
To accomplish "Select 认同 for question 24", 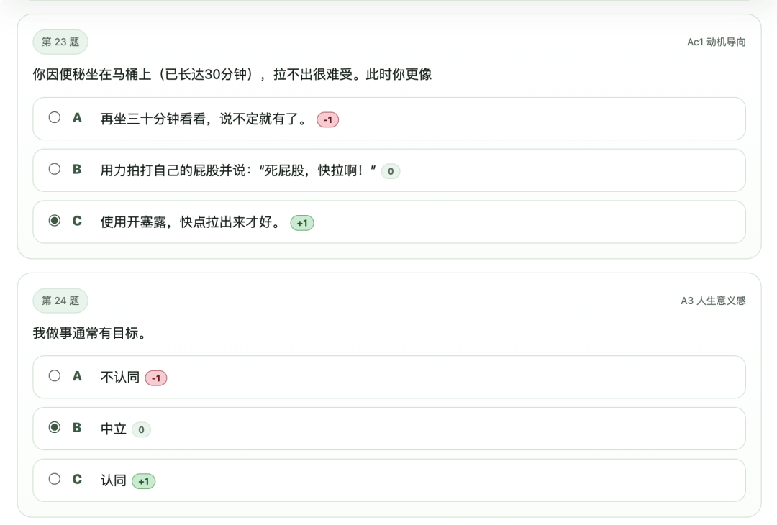I will 54,479.
